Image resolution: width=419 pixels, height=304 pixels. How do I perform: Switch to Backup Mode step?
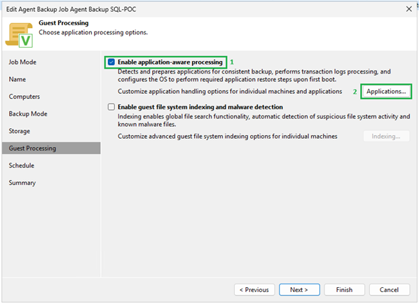(x=28, y=113)
